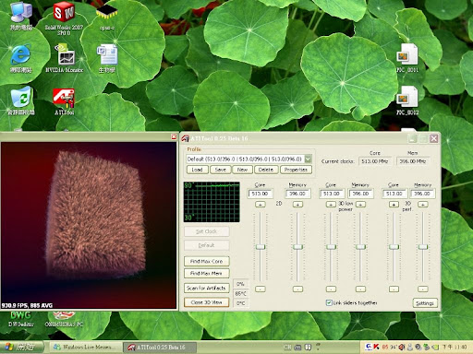Click Close 3D View button
This screenshot has width=473, height=354.
click(x=207, y=302)
